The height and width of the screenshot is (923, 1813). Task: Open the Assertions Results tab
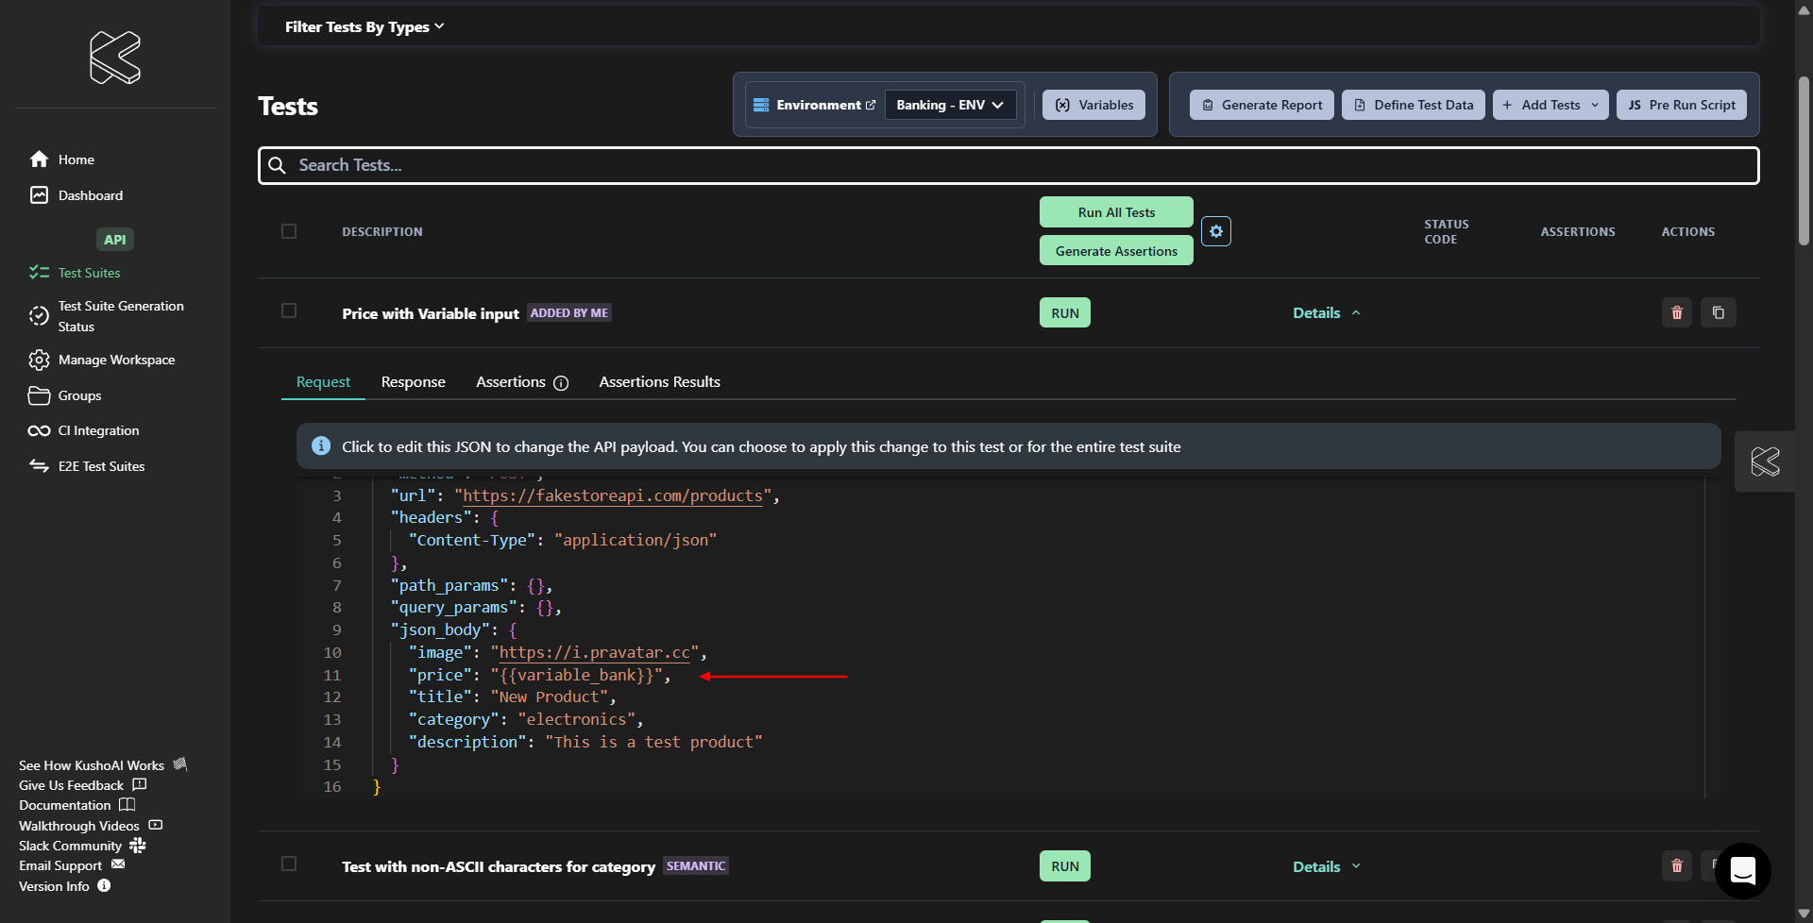[x=659, y=382]
